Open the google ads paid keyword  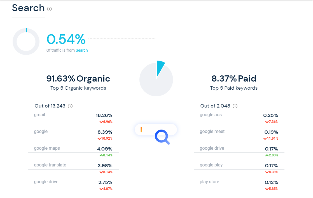[x=211, y=115]
